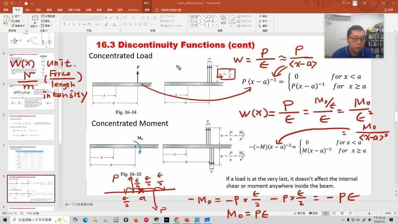Viewport: 398px width, 224px height.
Task: Select slide 7 thumbnail
Action: (x=31, y=158)
